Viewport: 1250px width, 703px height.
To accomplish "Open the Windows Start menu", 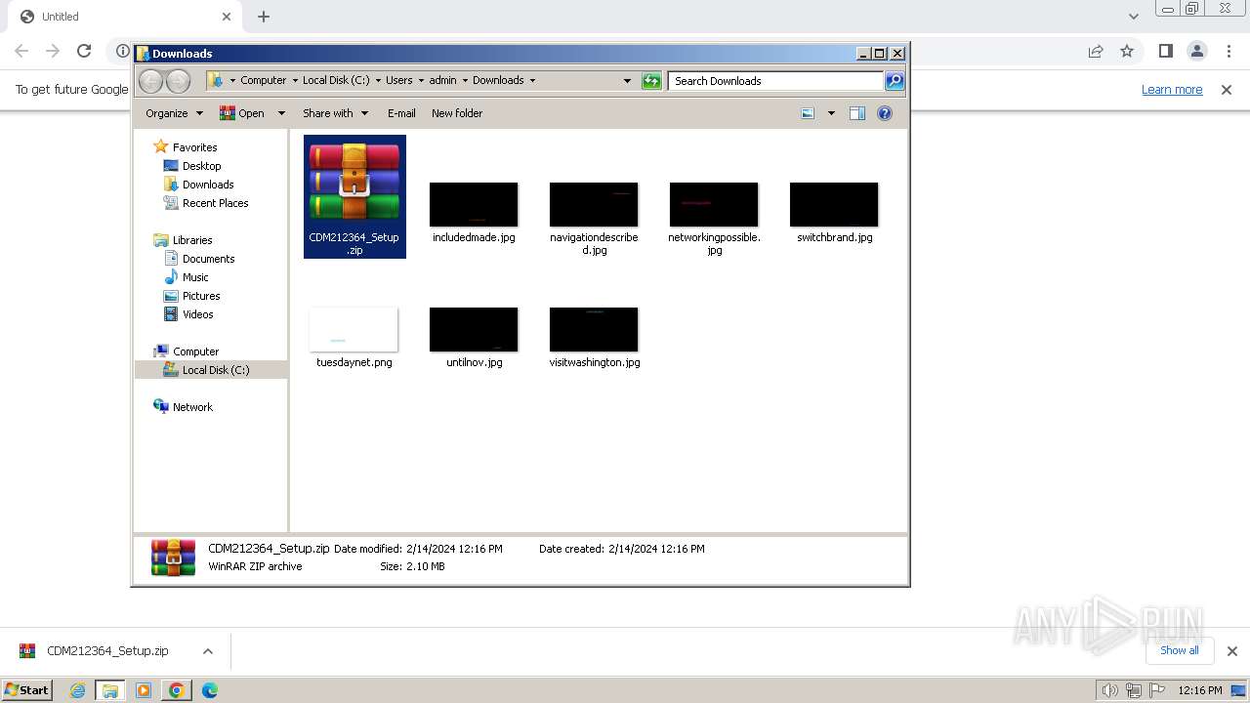I will (27, 689).
